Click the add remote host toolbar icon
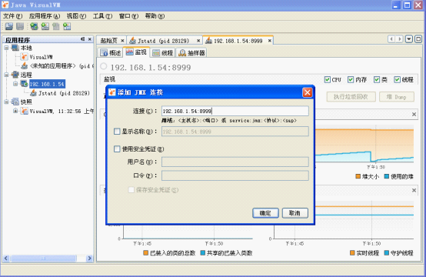This screenshot has height=277, width=426. click(35, 26)
